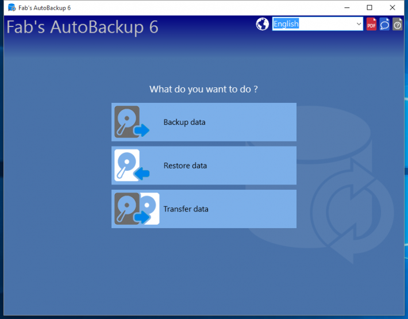Expand the language dropdown arrow
Viewport: 408px width, 319px height.
tap(359, 24)
